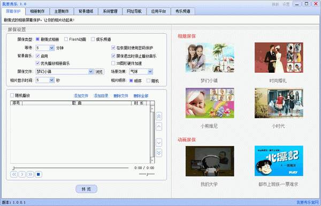Switch to 系统管理 tab

click(110, 11)
